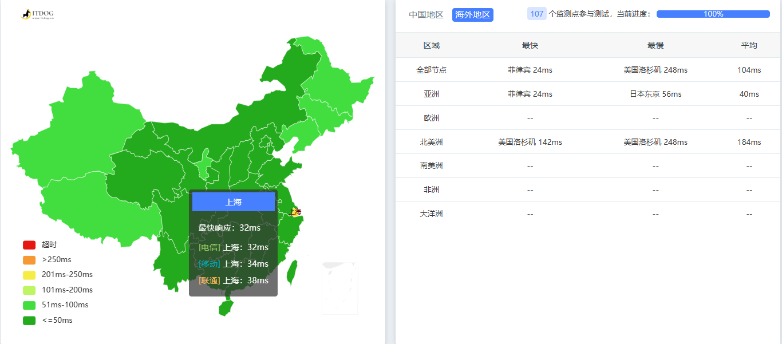Sort by the 最快 column header

click(x=530, y=45)
